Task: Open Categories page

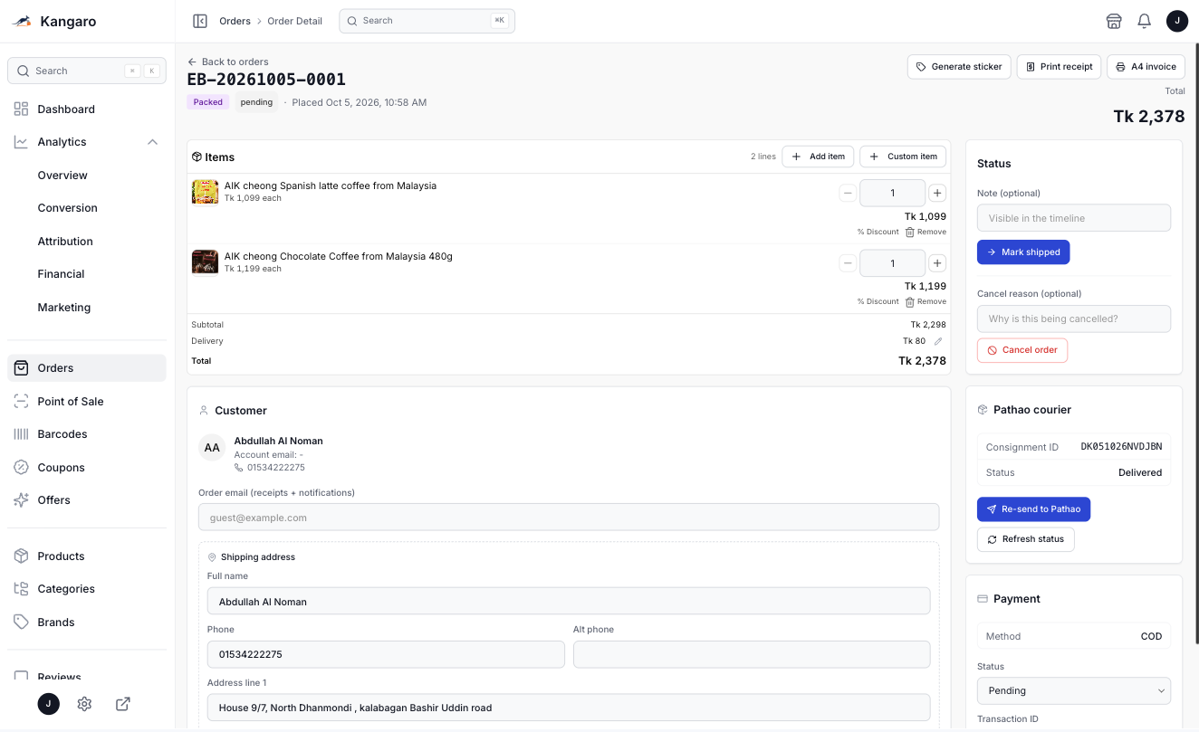Action: (x=87, y=589)
